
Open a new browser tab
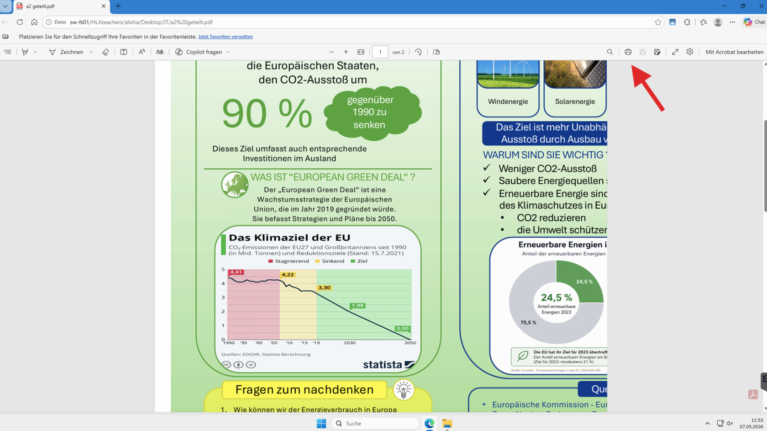(x=118, y=6)
